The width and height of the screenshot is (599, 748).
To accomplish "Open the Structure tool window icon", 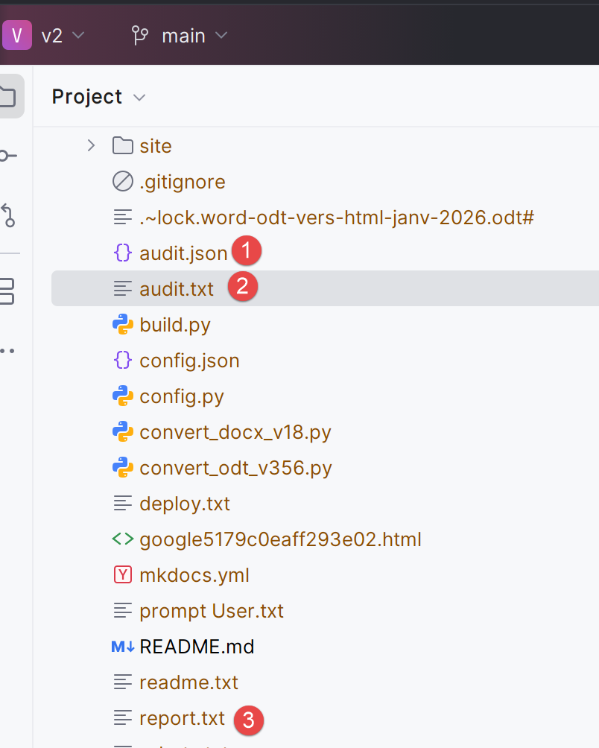I will (x=7, y=291).
